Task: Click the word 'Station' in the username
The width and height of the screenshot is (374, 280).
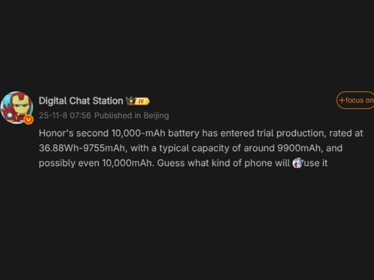Action: click(x=108, y=101)
